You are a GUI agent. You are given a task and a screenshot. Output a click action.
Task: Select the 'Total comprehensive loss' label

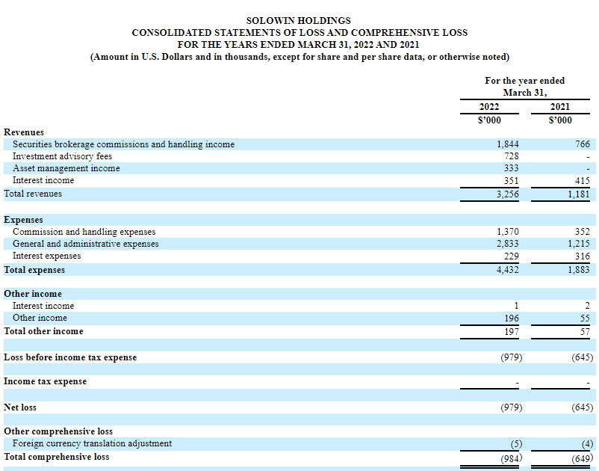(57, 458)
